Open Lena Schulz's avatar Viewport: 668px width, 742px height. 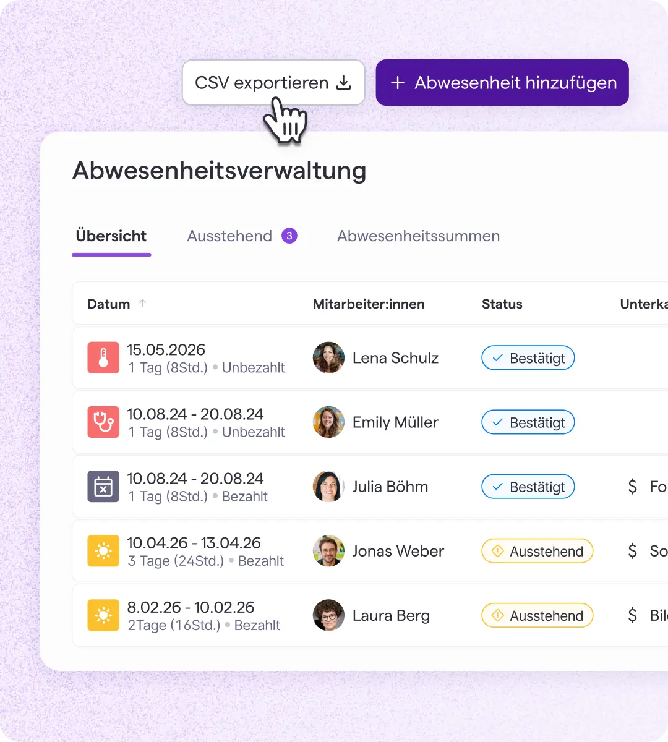[x=329, y=357]
